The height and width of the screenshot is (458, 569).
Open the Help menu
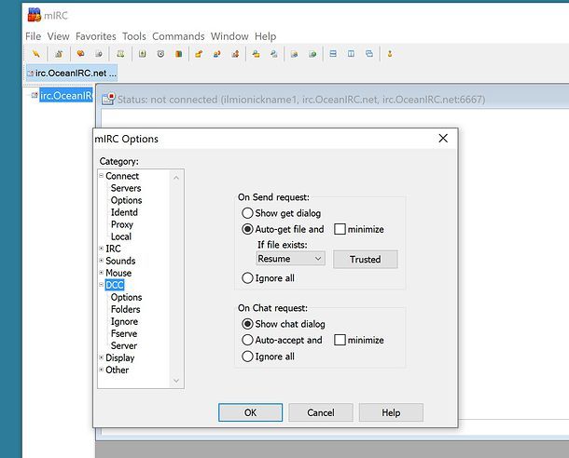coord(265,36)
